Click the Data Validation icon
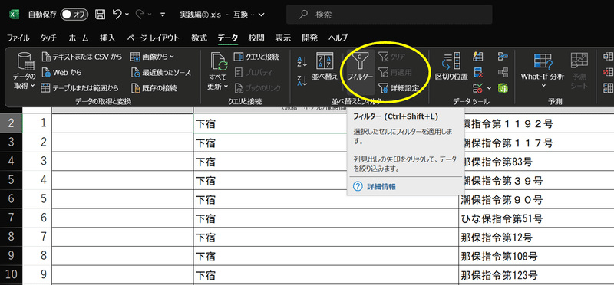 [477, 88]
